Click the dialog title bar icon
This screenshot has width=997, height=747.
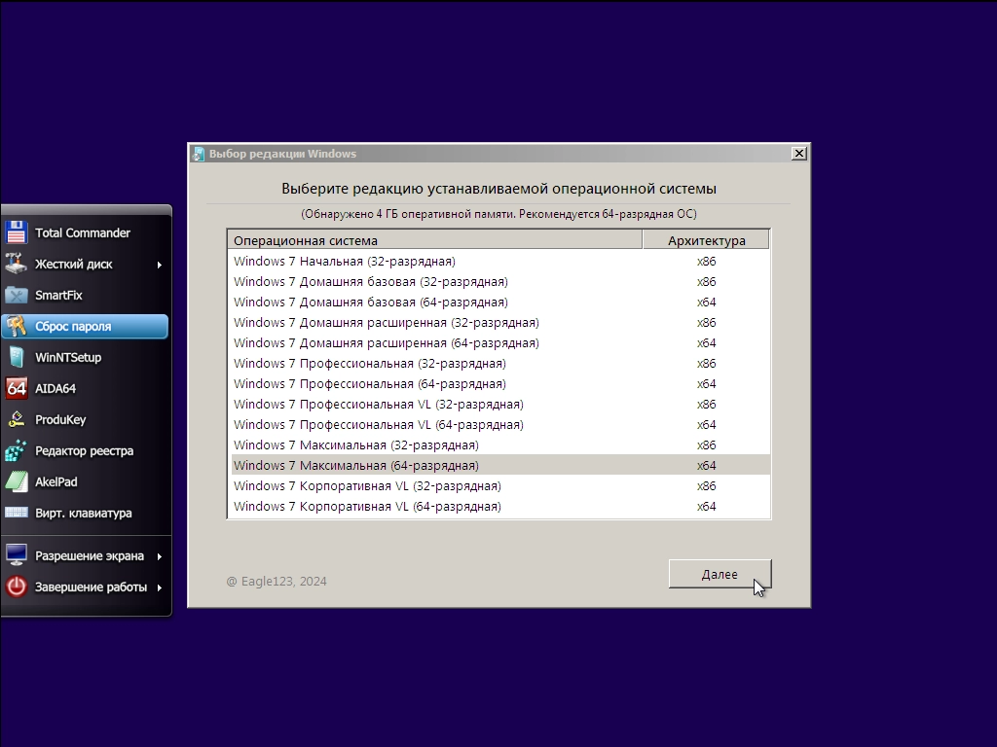[199, 154]
